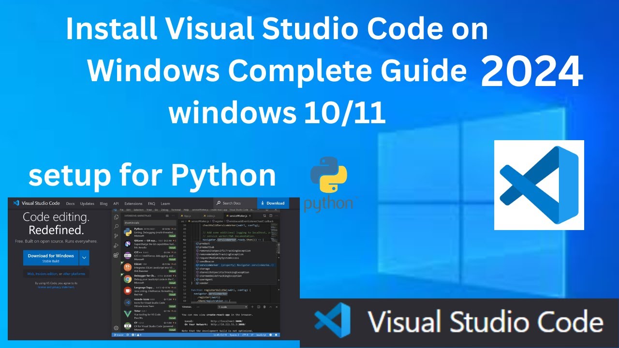The height and width of the screenshot is (348, 619).
Task: Click Download for Windows Stable Build
Action: [50, 258]
